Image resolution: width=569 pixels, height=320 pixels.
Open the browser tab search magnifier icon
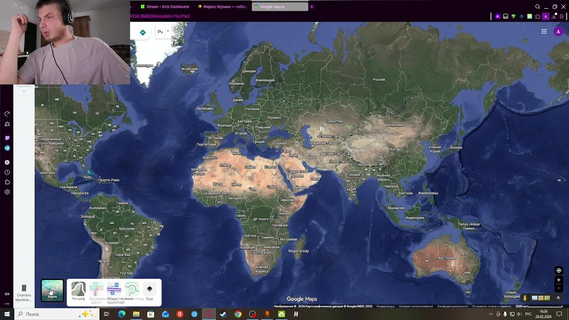click(537, 7)
